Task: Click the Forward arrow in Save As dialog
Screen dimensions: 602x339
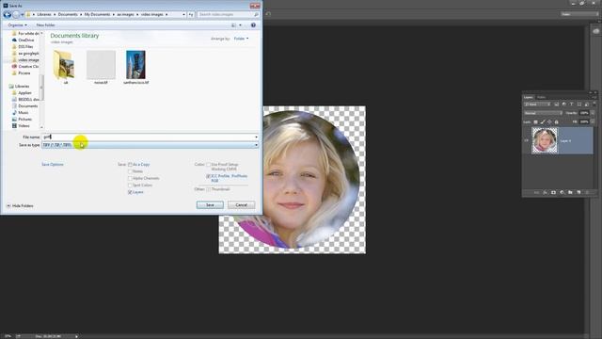Action: click(x=16, y=15)
